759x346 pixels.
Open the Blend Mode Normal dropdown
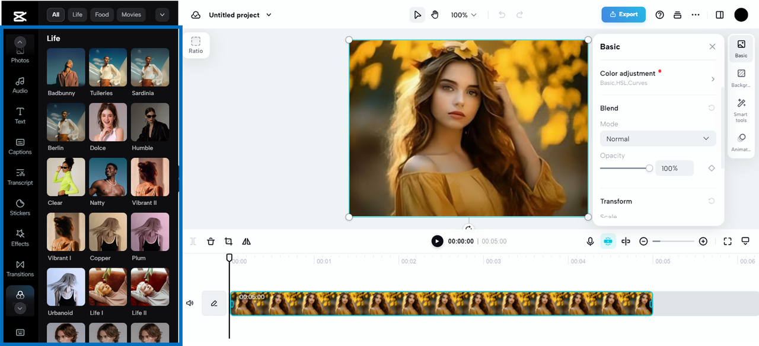[658, 139]
